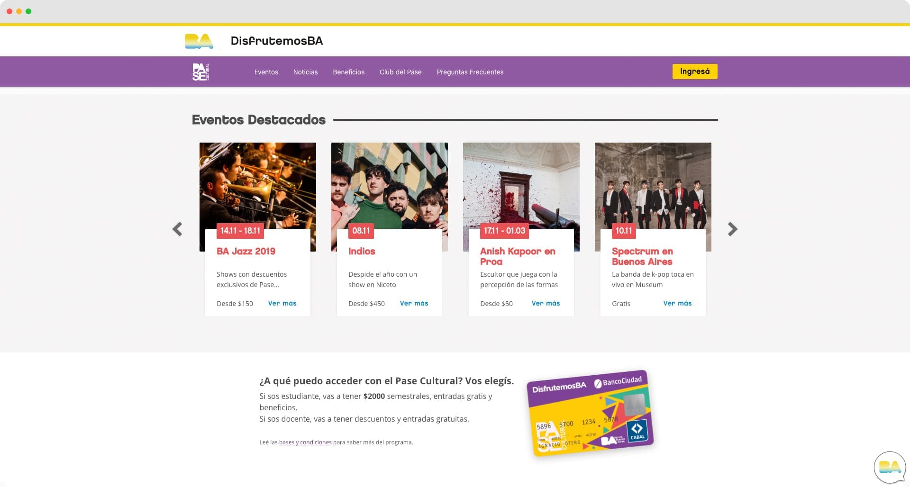The width and height of the screenshot is (910, 487).
Task: Open the Spectrum k-pop band photo
Action: click(x=653, y=185)
